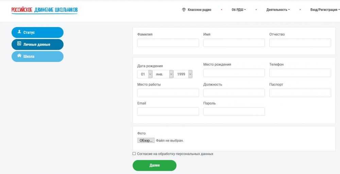Click the consent label Согласие на обработку персональных данных
Screen dimensions: 340x174
[x=175, y=154]
